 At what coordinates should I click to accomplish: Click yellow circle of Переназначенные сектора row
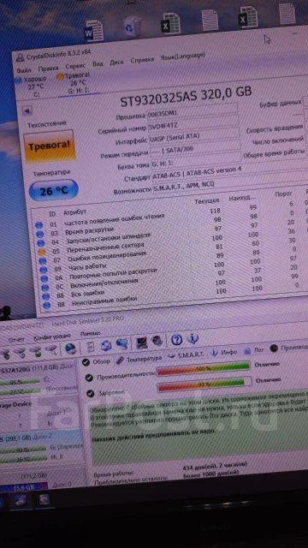(42, 252)
